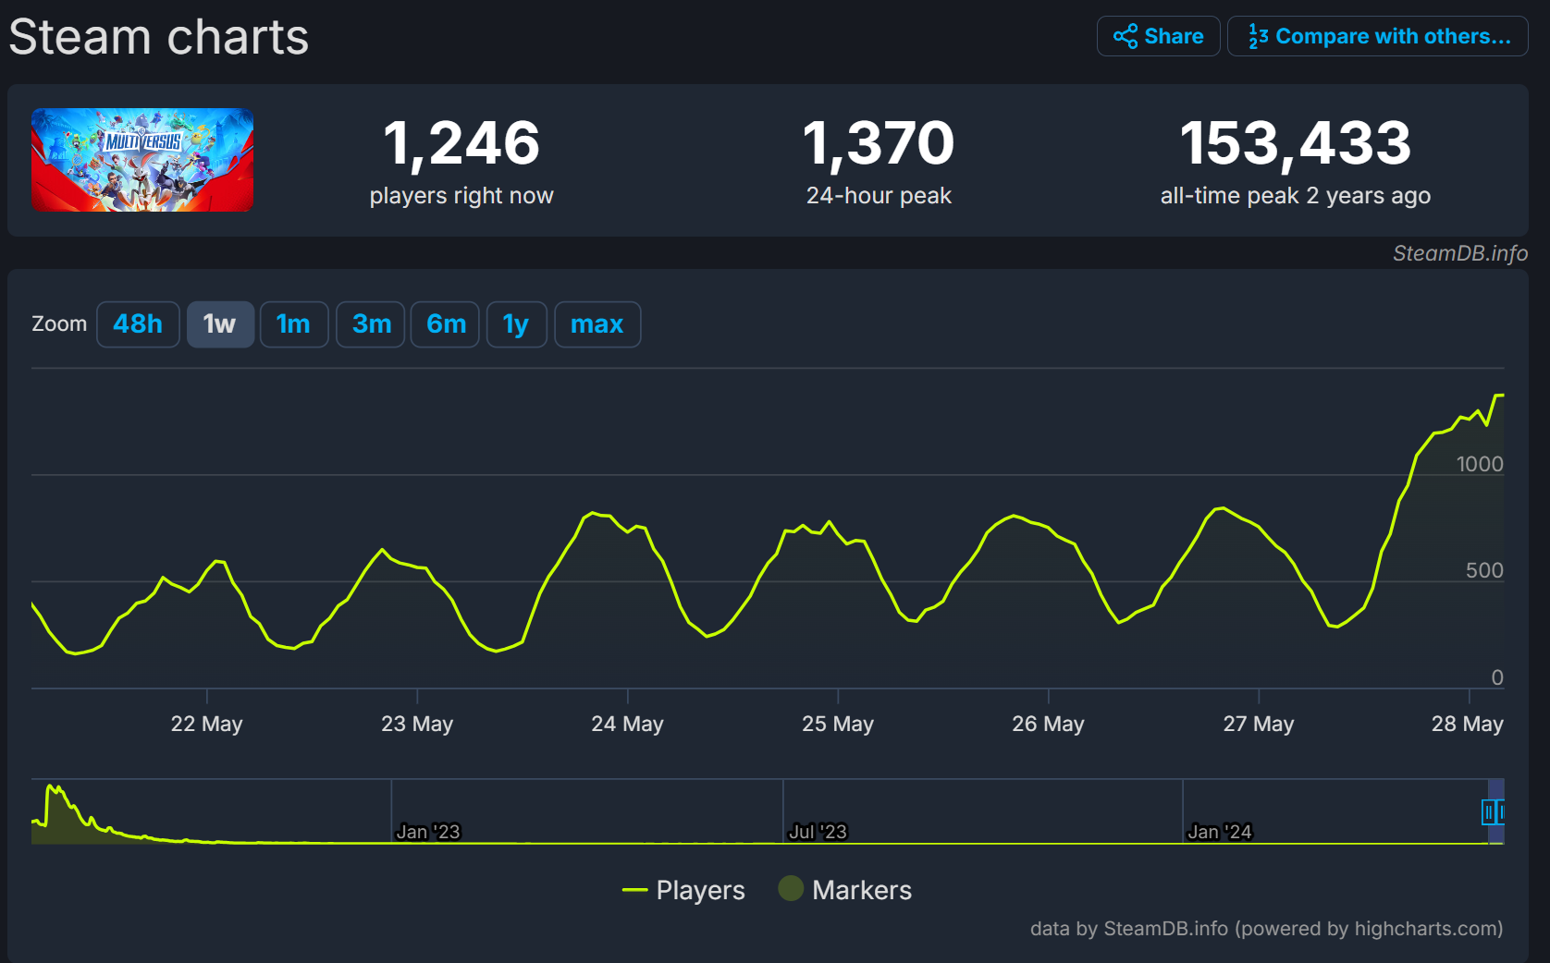Click the 1,370 24-hour peak value
Screen dimensions: 1550x963
879,143
